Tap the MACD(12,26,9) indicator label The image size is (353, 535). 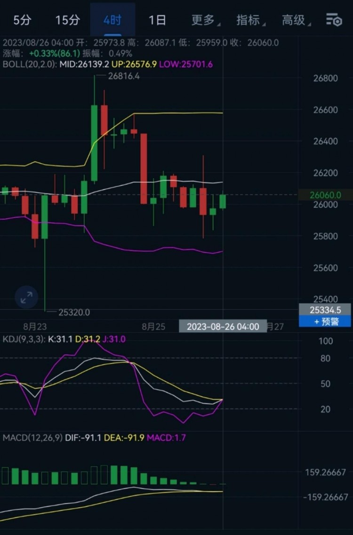point(32,438)
